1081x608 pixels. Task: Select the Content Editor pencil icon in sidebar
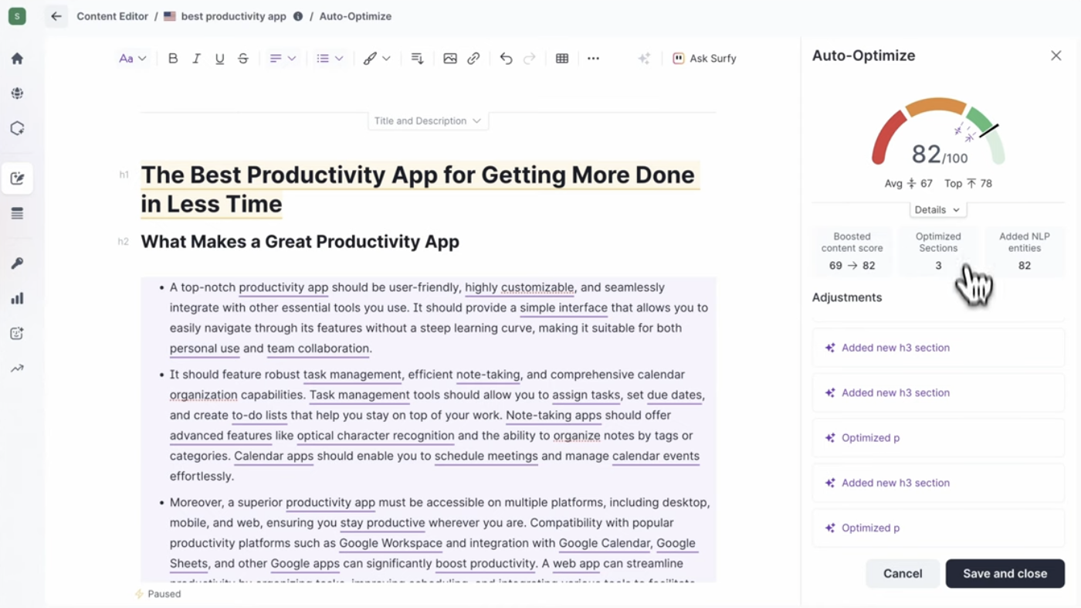17,178
